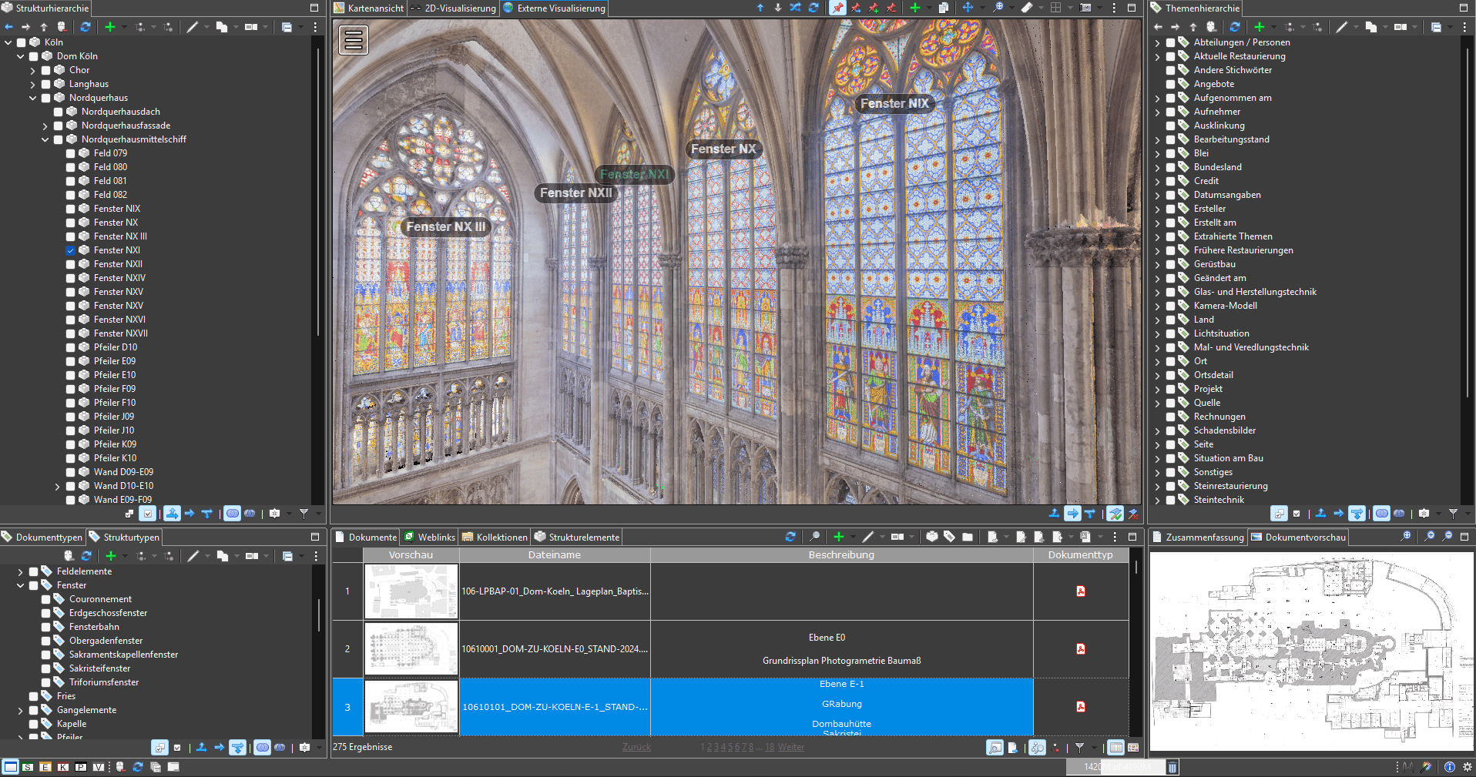Click the back arrow in Themenhierarchie toolbar

(x=1158, y=27)
